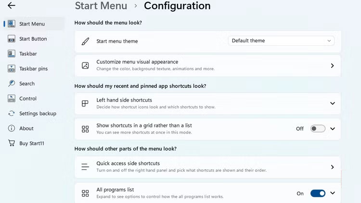Screen dimensions: 361x203
Task: Click the Start Menu breadcrumb link
Action: (101, 6)
